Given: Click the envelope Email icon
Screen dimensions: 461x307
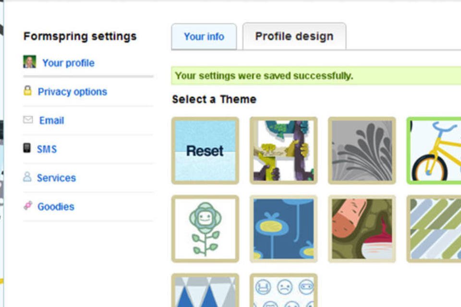Looking at the screenshot, I should (28, 120).
